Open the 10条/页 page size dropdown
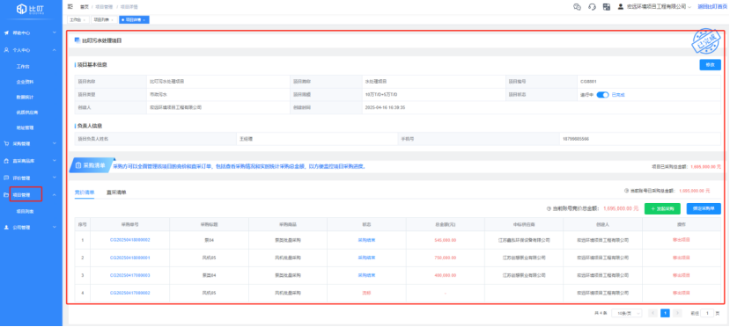Viewport: 730px width, 327px height. 627,313
